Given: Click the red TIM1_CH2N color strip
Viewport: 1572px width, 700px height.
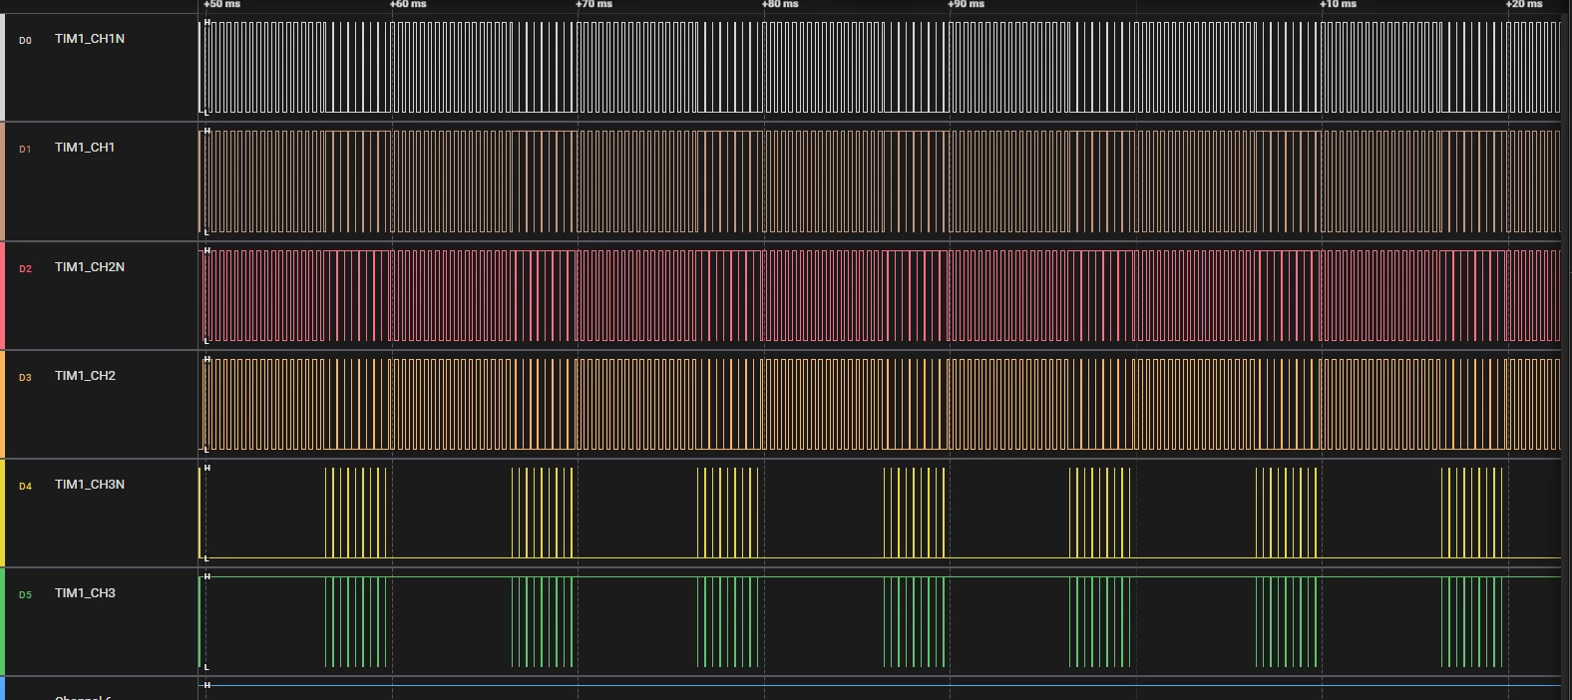Looking at the screenshot, I should pos(2,295).
